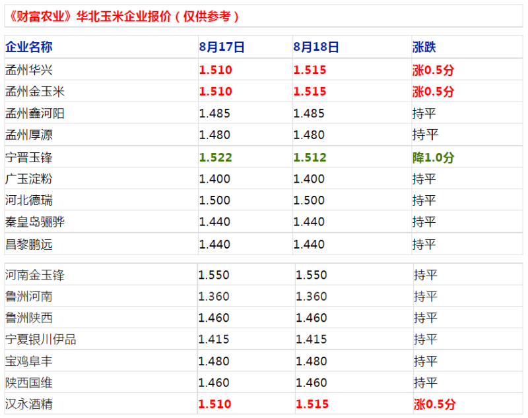Click the green 1.522 price for 宁晋玉锋
The width and height of the screenshot is (528, 418).
pyautogui.click(x=216, y=158)
